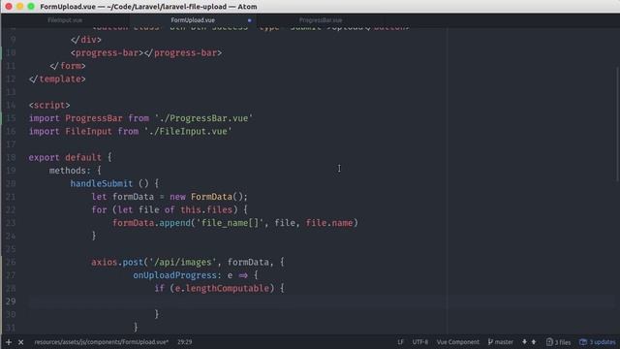Click the plus icon in the status bar

click(x=9, y=342)
